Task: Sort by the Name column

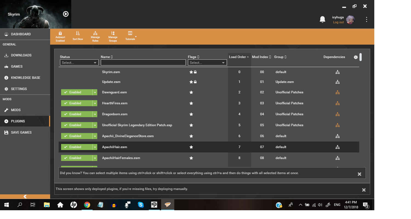Action: point(107,57)
